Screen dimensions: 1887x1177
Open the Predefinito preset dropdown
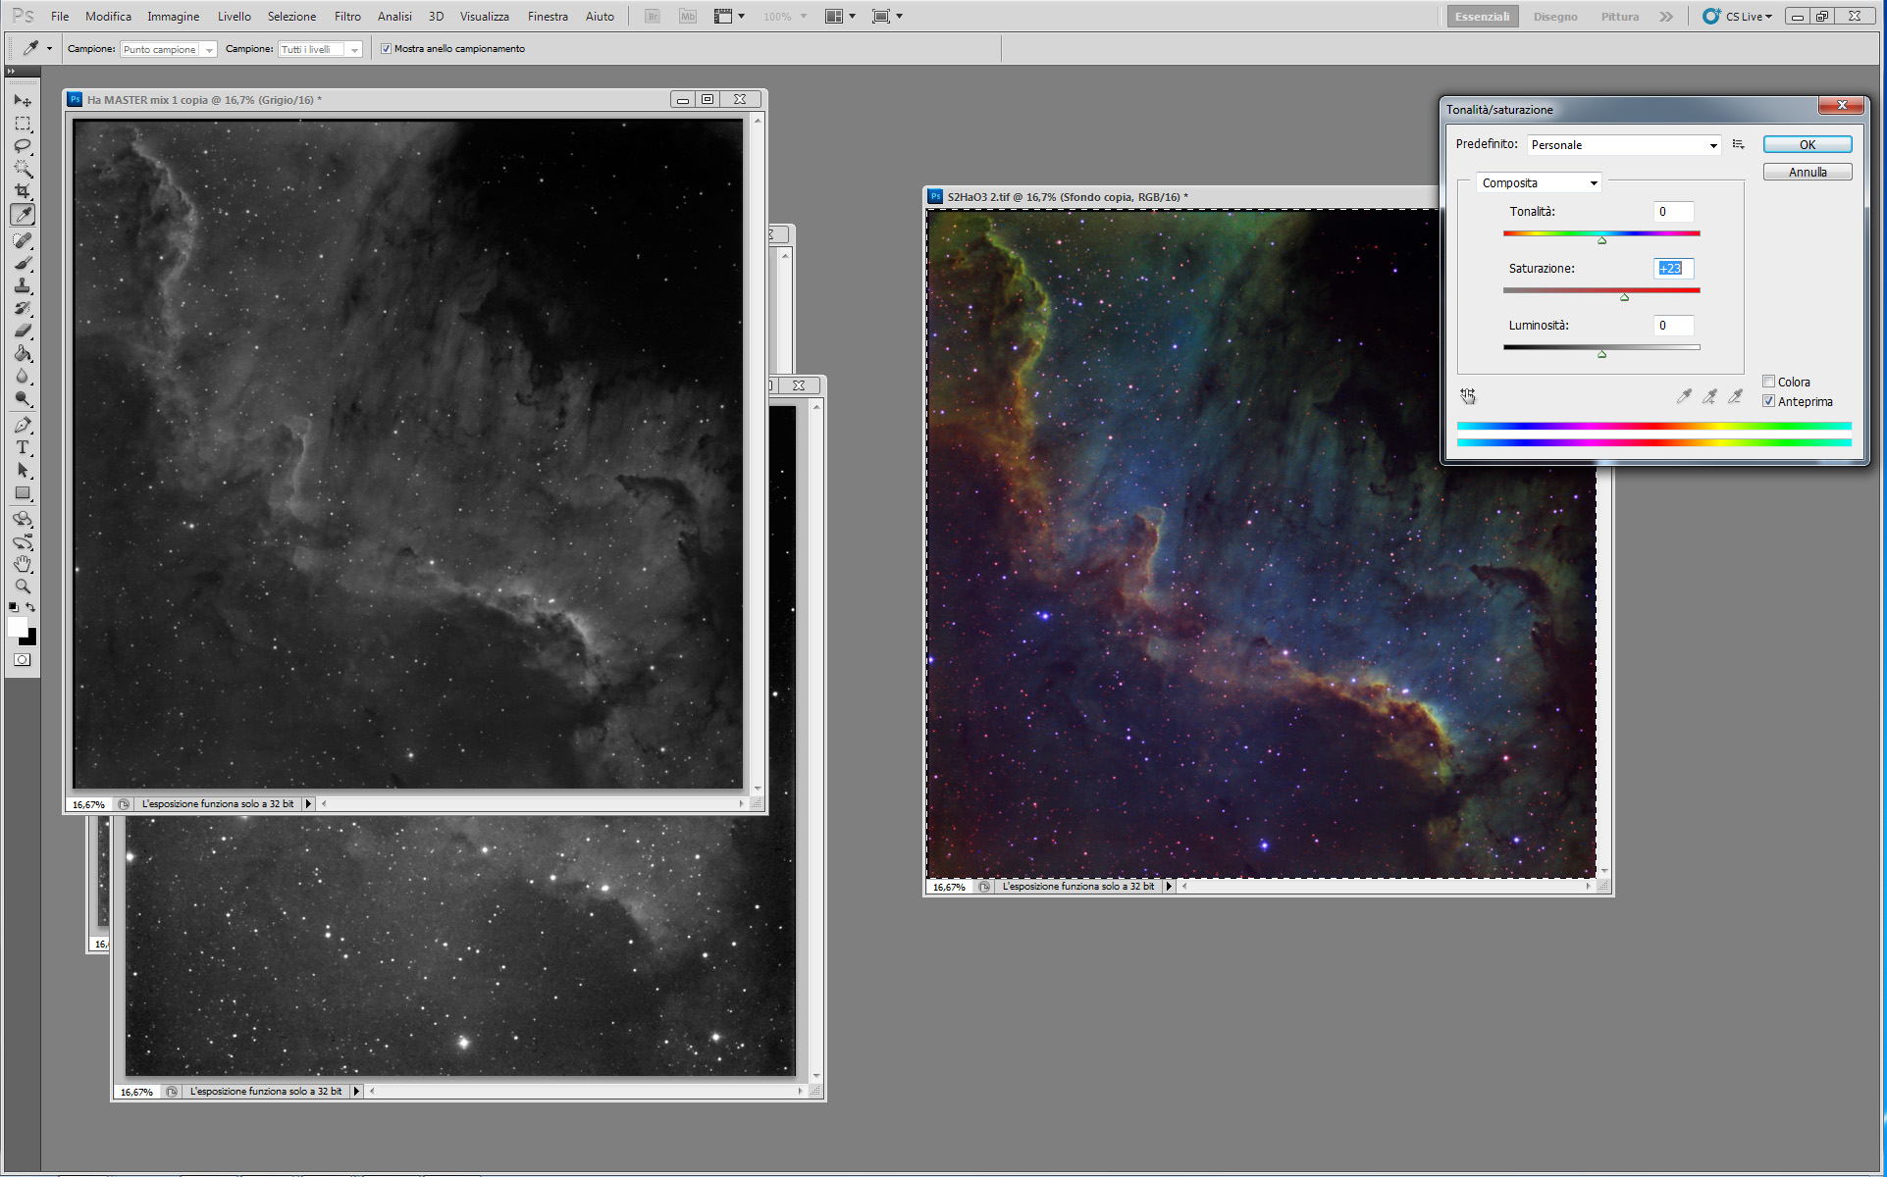pyautogui.click(x=1624, y=145)
